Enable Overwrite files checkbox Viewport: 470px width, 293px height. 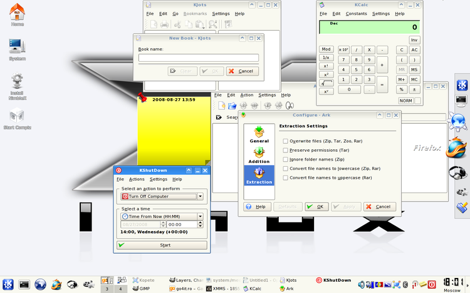(x=286, y=141)
